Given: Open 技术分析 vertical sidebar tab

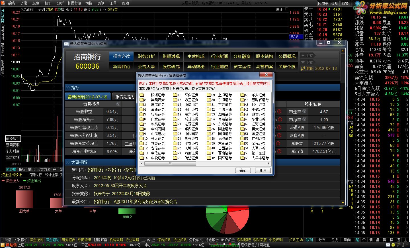Looking at the screenshot, I should pyautogui.click(x=3, y=33).
